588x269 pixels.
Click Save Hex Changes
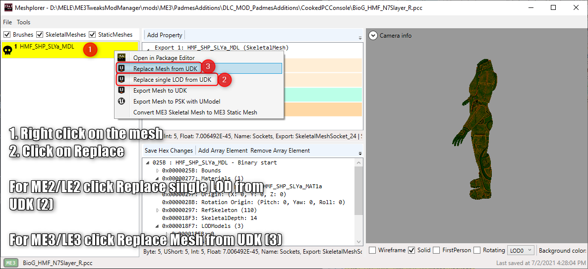click(x=169, y=151)
